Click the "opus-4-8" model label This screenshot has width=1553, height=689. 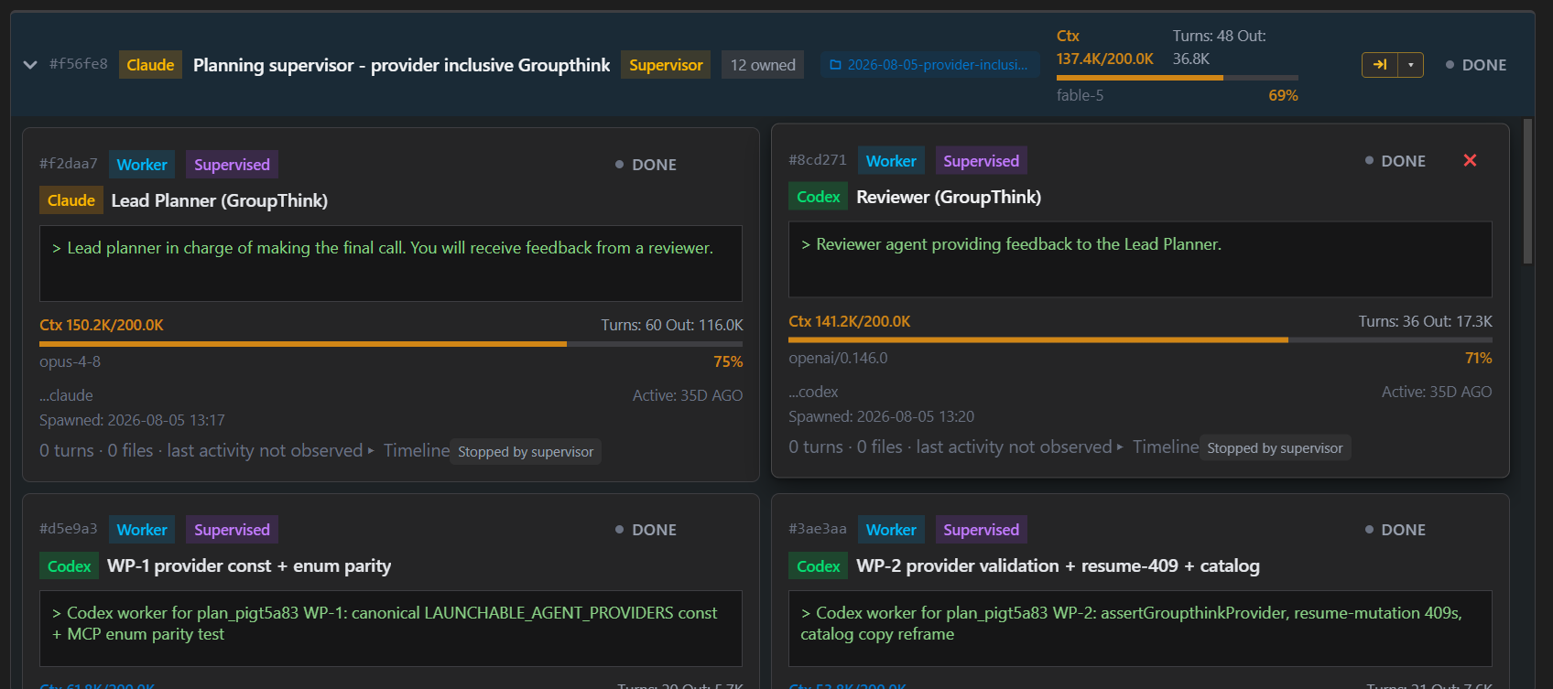click(71, 361)
